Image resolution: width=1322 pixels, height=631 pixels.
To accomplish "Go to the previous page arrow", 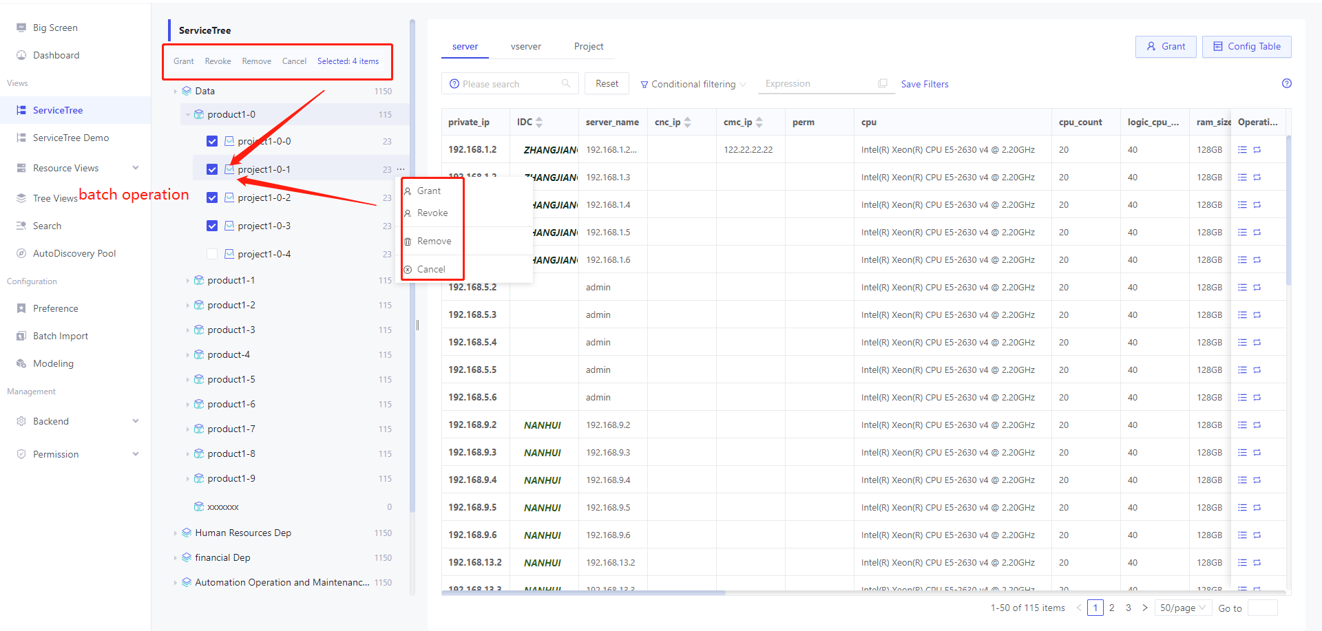I will click(x=1078, y=608).
